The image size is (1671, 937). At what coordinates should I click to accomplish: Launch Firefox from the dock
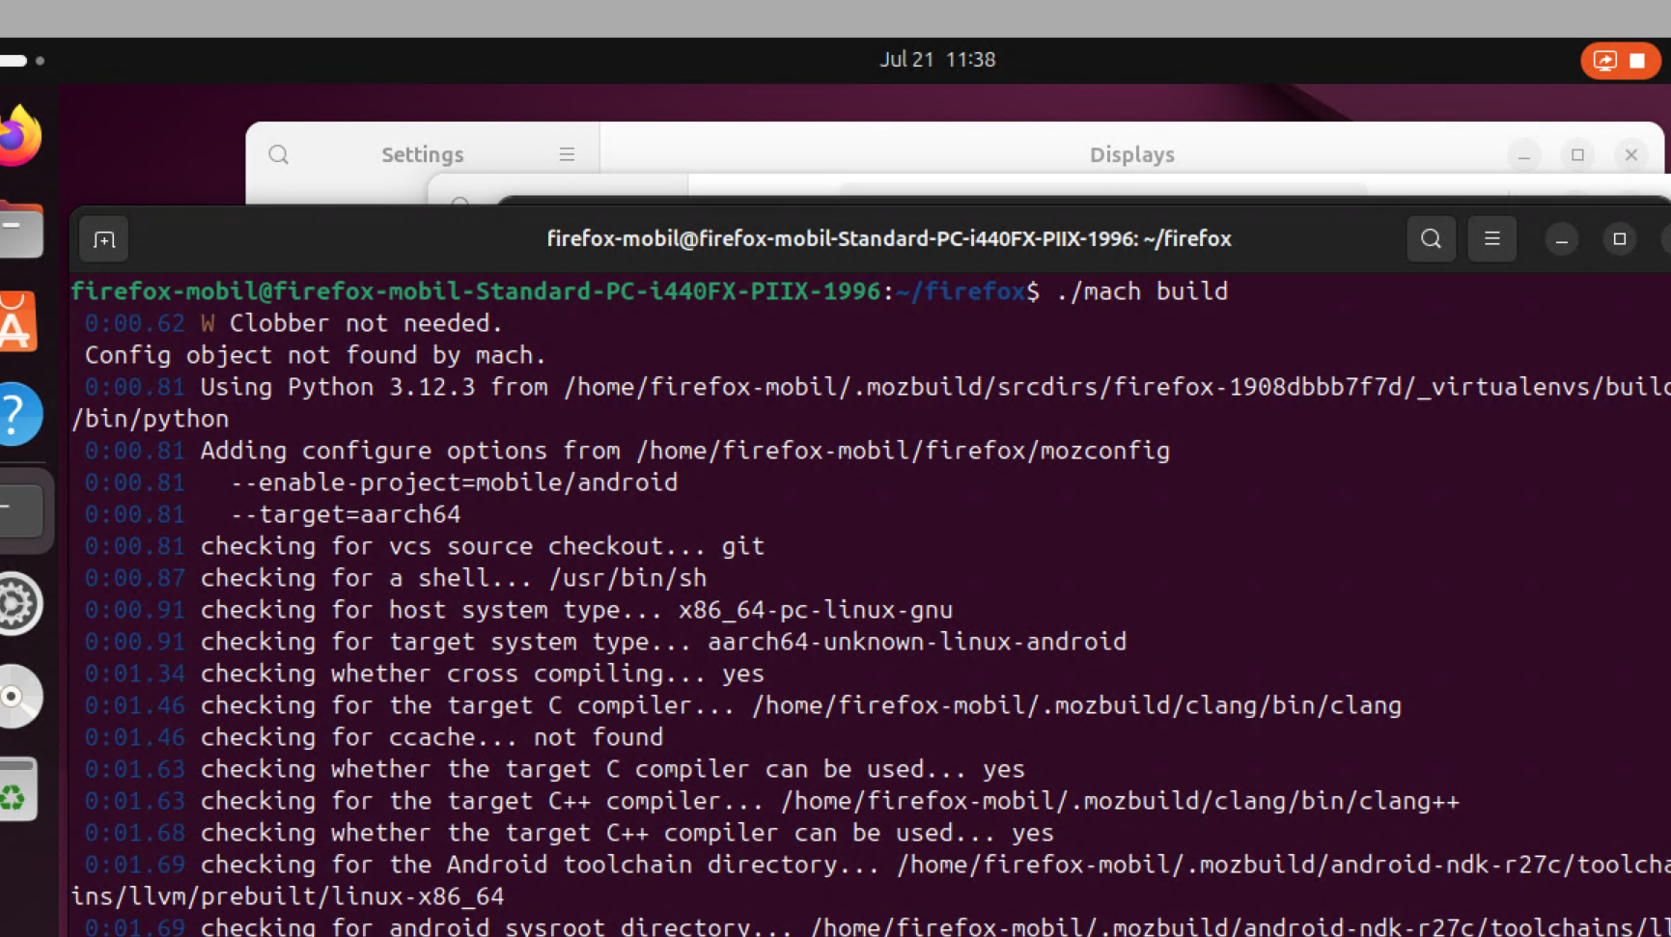19,137
